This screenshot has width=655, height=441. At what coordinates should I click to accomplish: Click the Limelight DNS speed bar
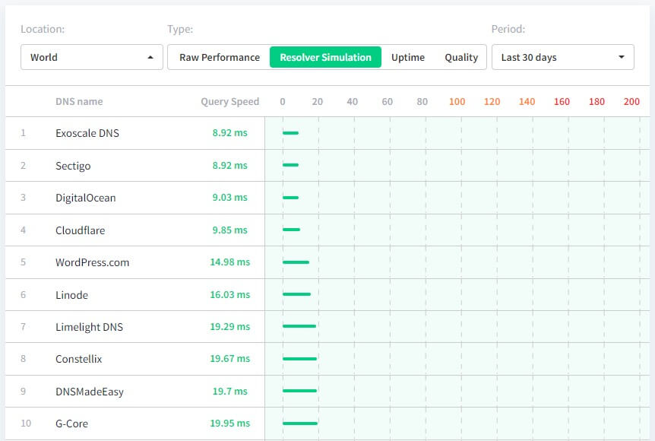(x=299, y=326)
